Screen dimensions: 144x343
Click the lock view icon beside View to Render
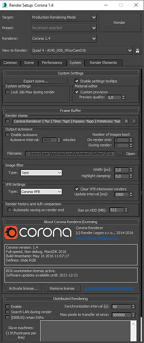pyautogui.click(x=137, y=51)
